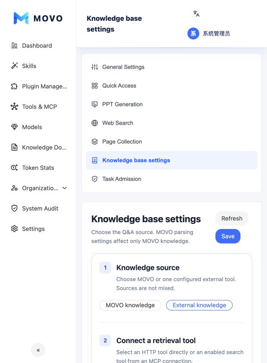Click the step 1 number badge
The image size is (267, 363).
105,268
